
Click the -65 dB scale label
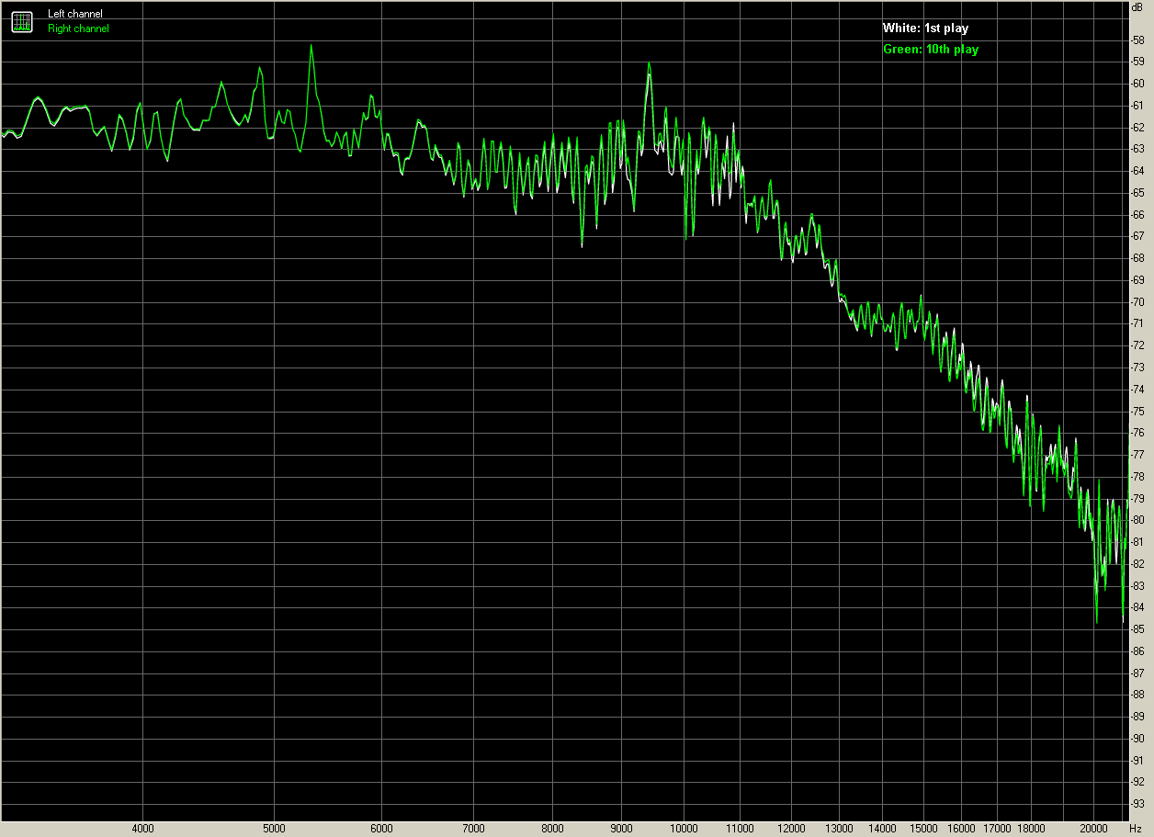[x=1137, y=193]
